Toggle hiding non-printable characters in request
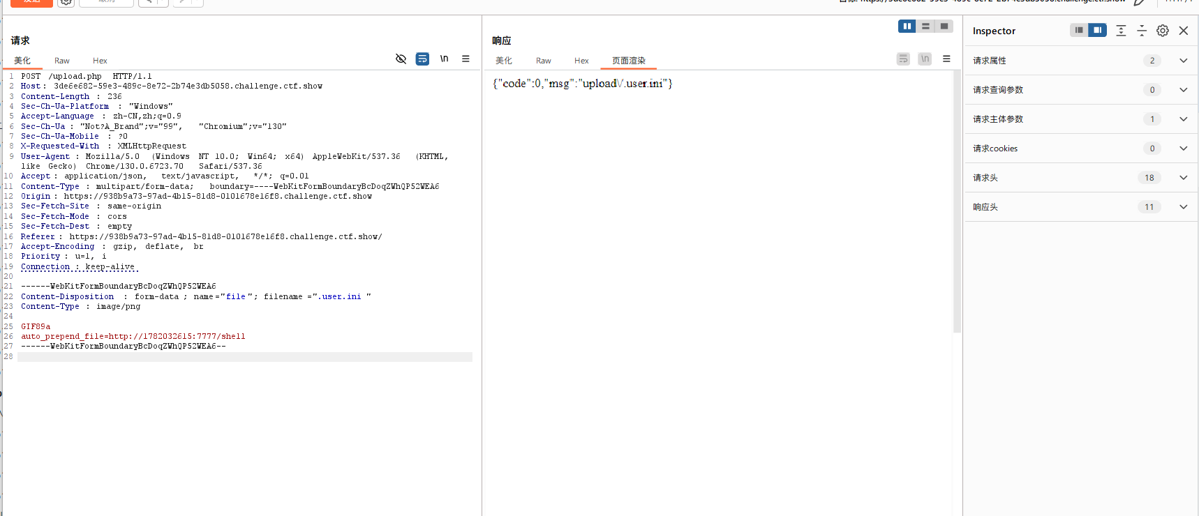 pyautogui.click(x=401, y=59)
